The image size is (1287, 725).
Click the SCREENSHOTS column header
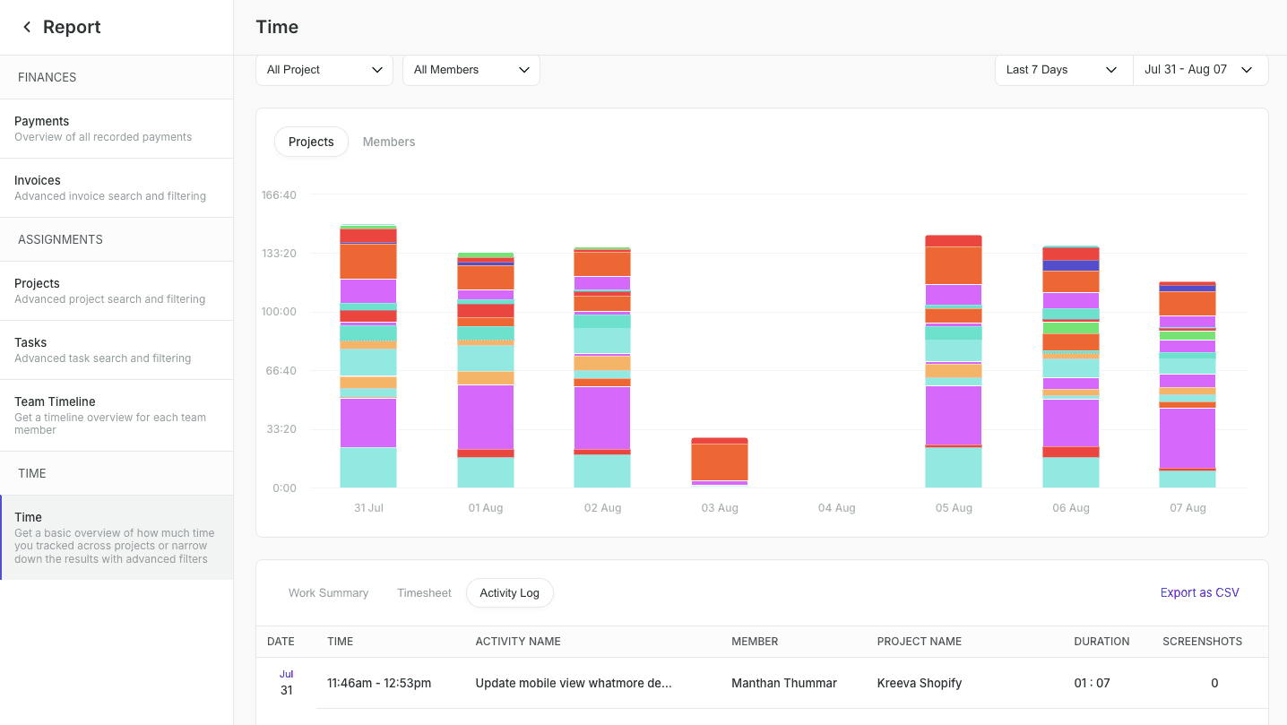[x=1203, y=642]
